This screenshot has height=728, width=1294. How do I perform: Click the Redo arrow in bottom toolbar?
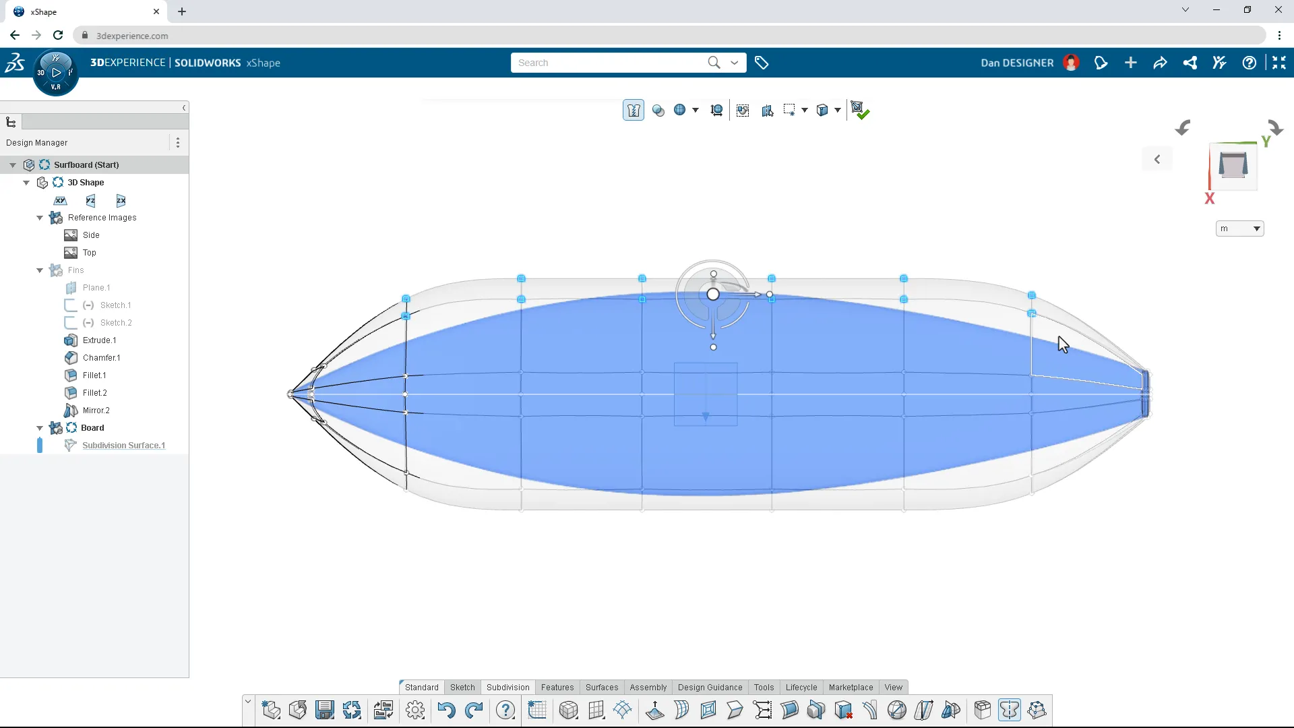tap(474, 710)
